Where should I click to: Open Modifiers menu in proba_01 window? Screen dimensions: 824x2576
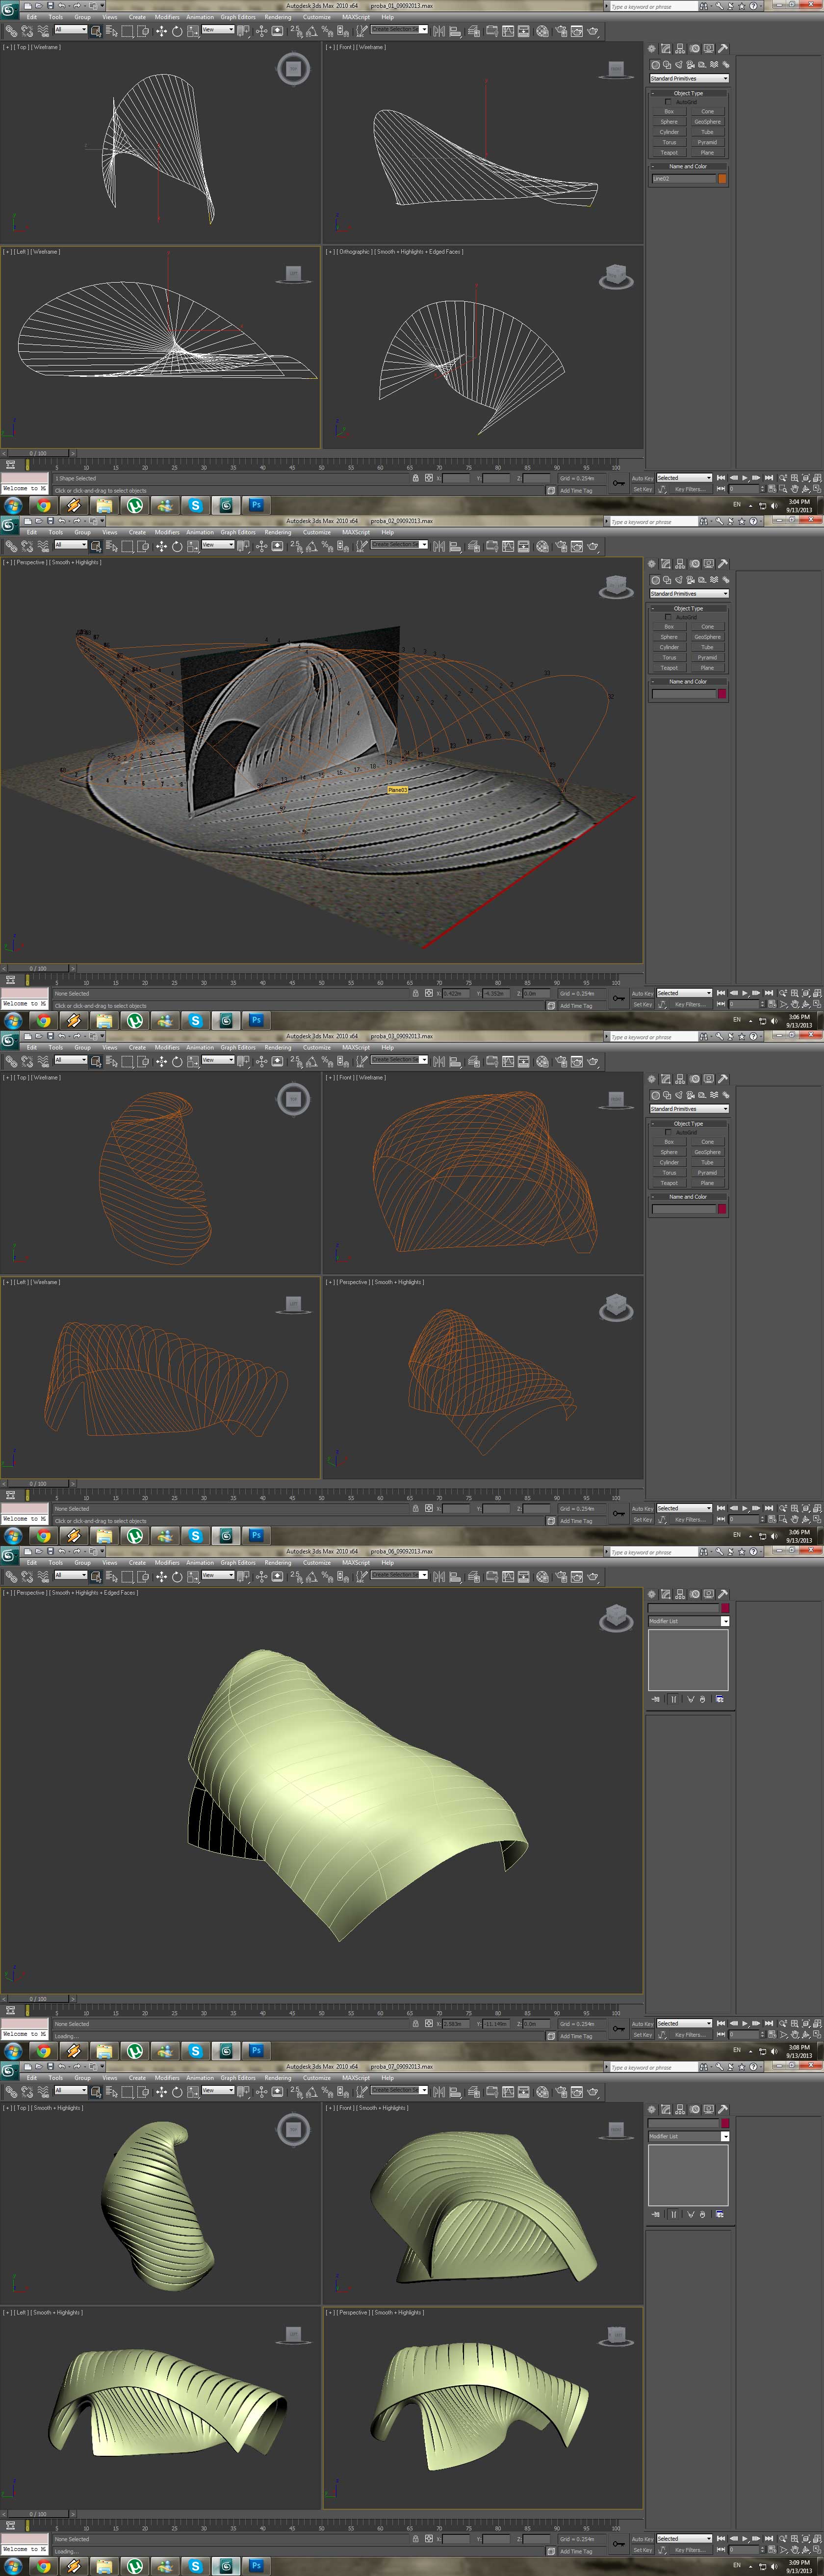coord(166,17)
